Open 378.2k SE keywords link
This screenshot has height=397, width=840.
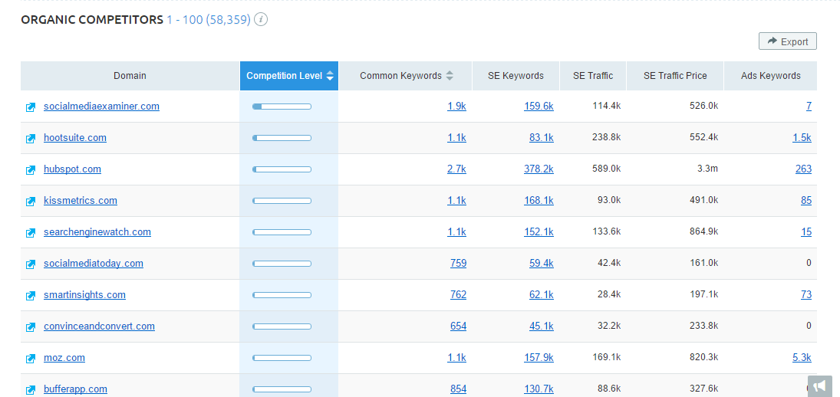[539, 169]
